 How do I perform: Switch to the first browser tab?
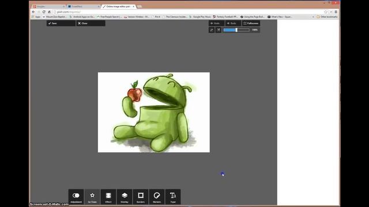[x=48, y=6]
